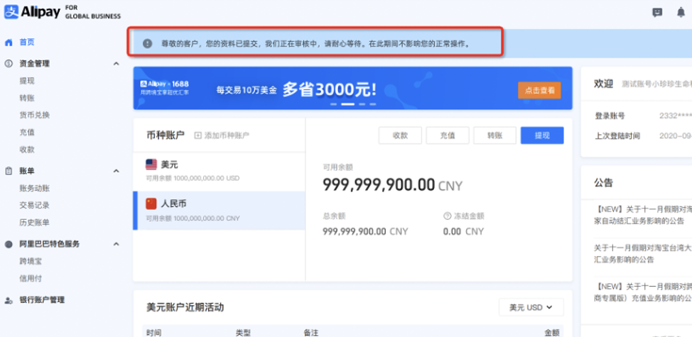Open 提现 in the sidebar

[27, 81]
